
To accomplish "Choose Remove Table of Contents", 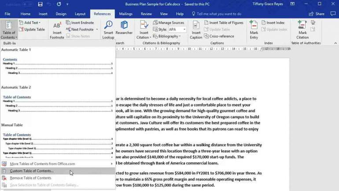I will click(58, 178).
